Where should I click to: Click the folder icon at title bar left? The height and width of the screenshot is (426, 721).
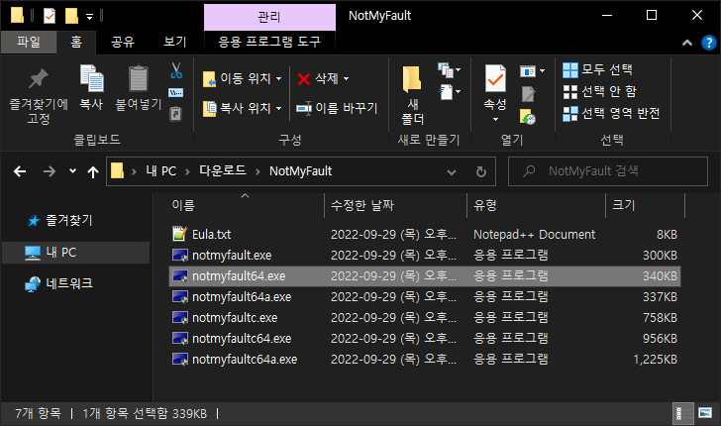pyautogui.click(x=17, y=15)
